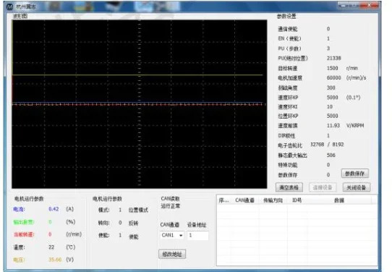Click the red trace in the waveform plot
Image resolution: width=392 pixels, height=272 pixels.
pyautogui.click(x=137, y=104)
